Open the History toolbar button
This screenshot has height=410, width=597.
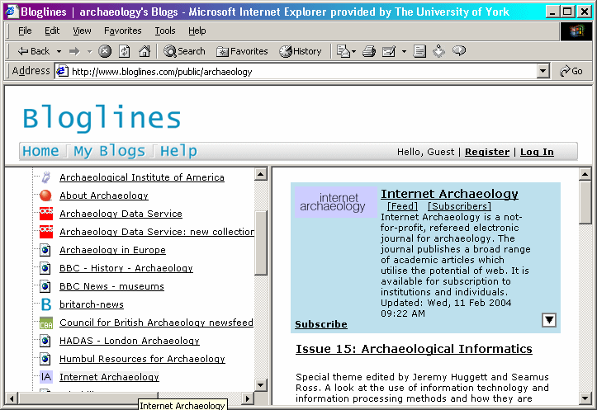tap(301, 51)
